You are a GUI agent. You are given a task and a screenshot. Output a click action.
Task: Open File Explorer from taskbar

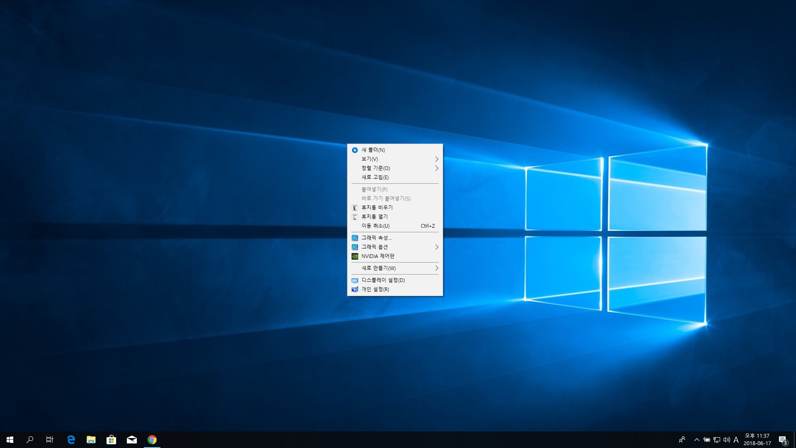coord(91,440)
